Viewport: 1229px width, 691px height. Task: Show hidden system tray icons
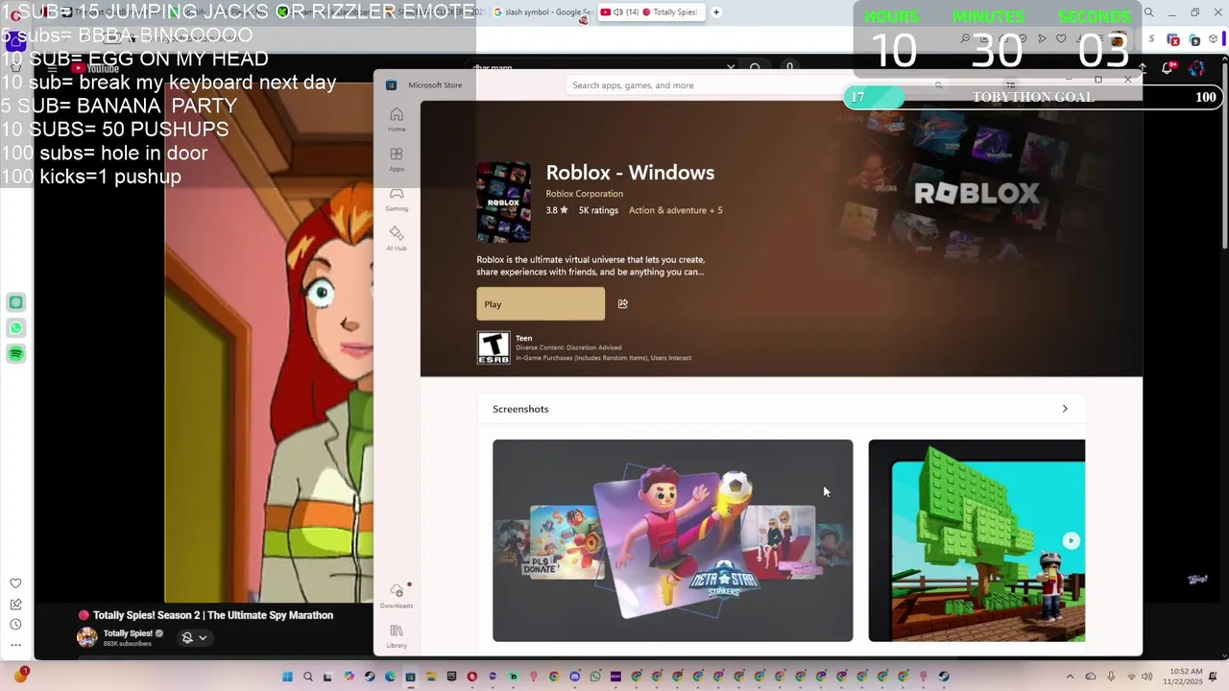(x=1070, y=677)
